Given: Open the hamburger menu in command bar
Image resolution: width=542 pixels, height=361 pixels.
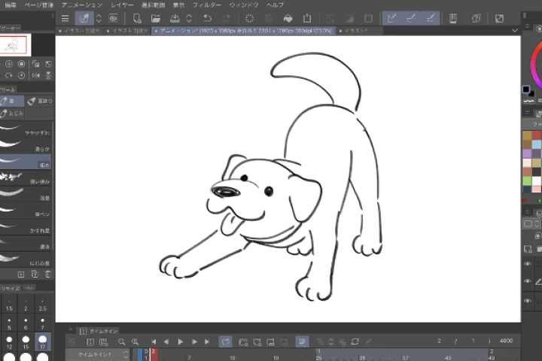Looking at the screenshot, I should click(x=65, y=18).
